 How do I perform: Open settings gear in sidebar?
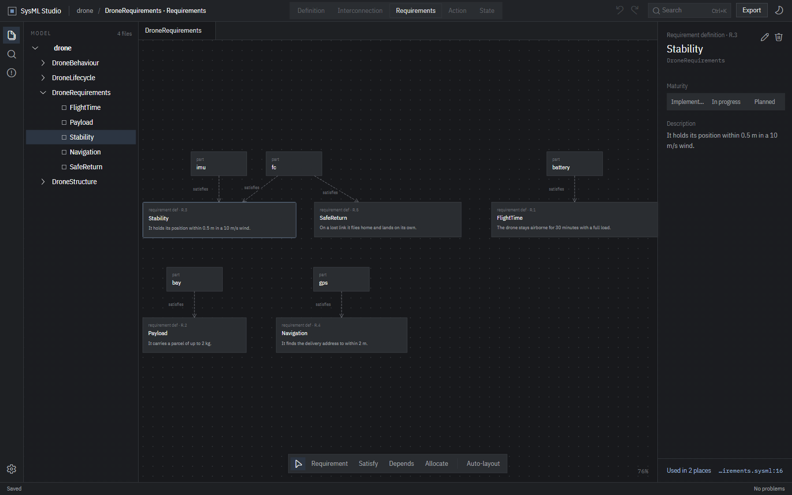[x=11, y=469]
